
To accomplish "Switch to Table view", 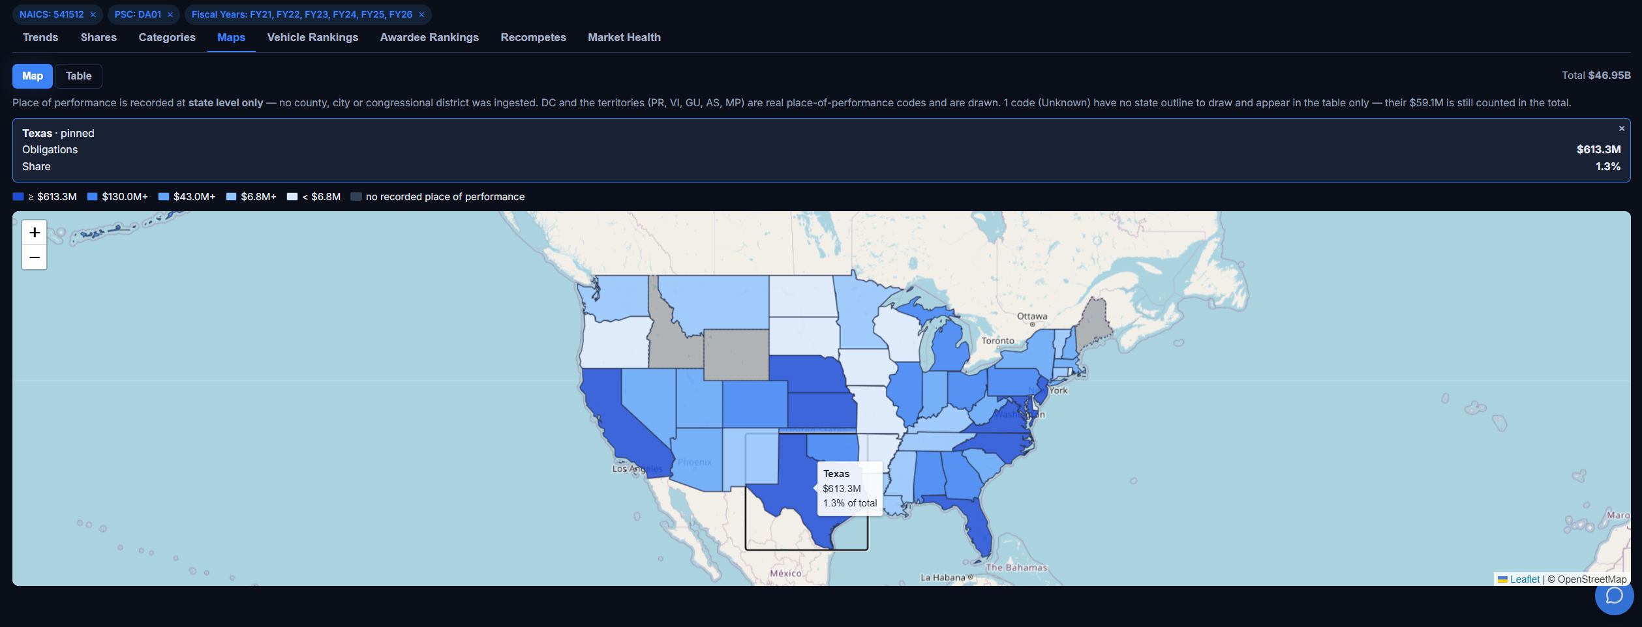I will (78, 76).
